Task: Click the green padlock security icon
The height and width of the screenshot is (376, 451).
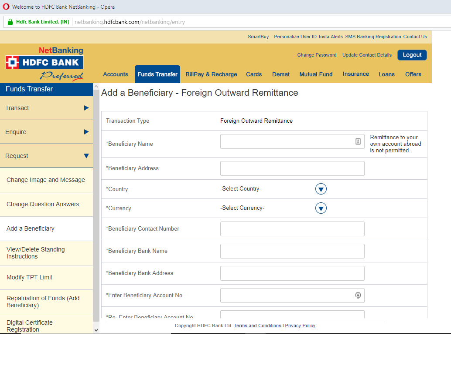Action: pos(10,22)
